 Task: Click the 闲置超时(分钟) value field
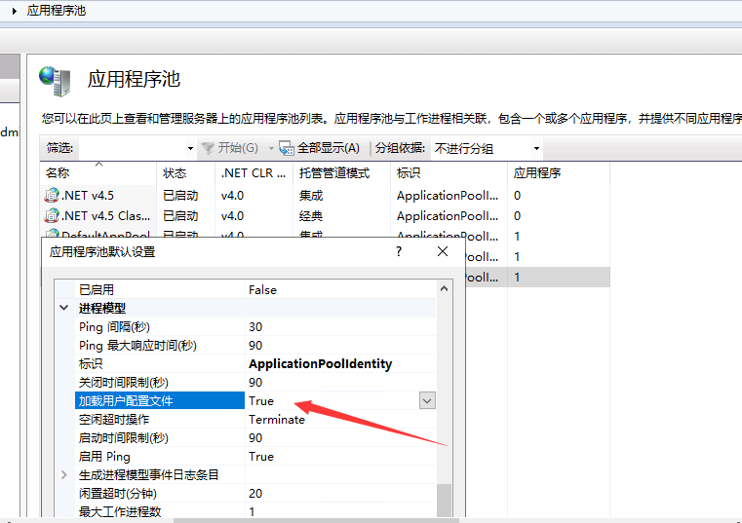coord(332,493)
